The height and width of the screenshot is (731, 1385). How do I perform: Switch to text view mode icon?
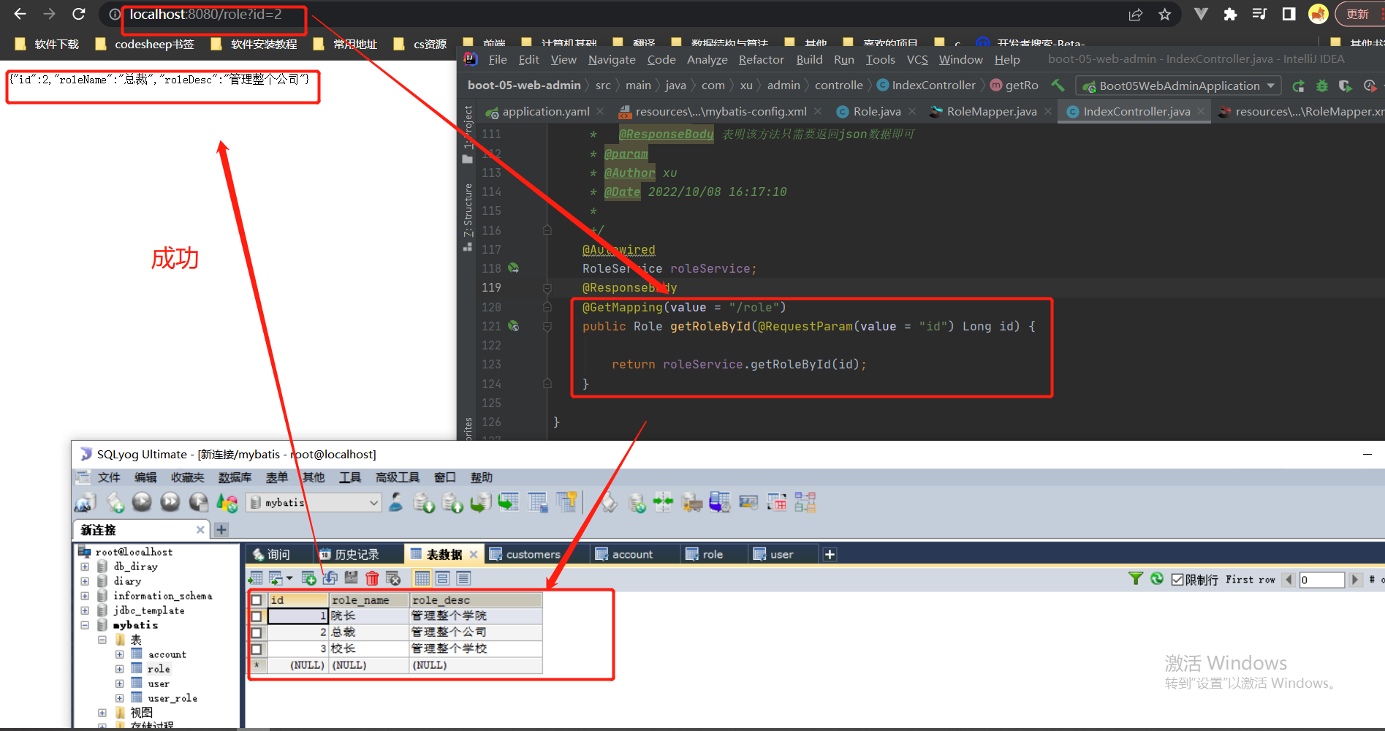coord(463,578)
